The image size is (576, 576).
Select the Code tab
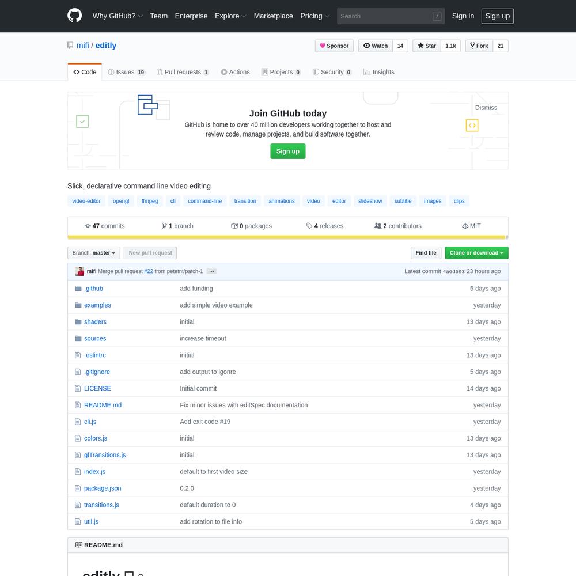point(85,72)
